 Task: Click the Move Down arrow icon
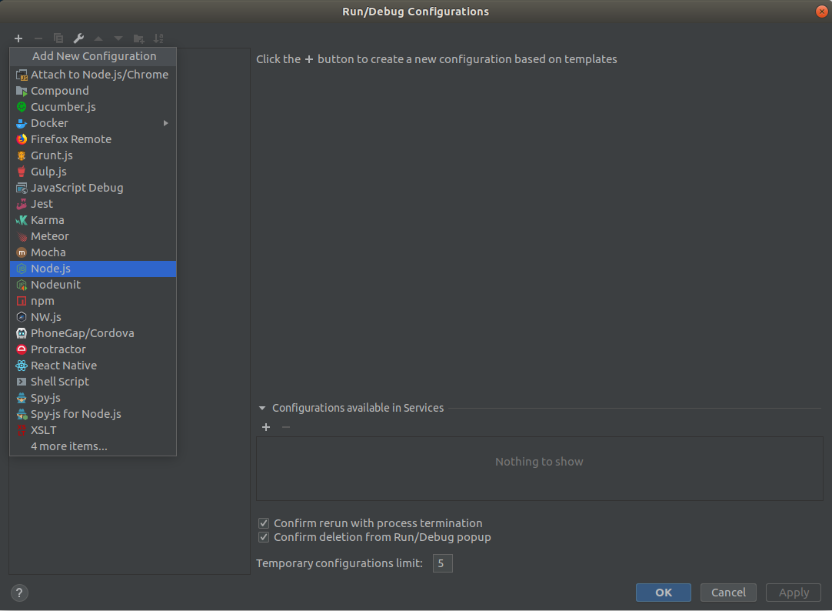tap(118, 38)
